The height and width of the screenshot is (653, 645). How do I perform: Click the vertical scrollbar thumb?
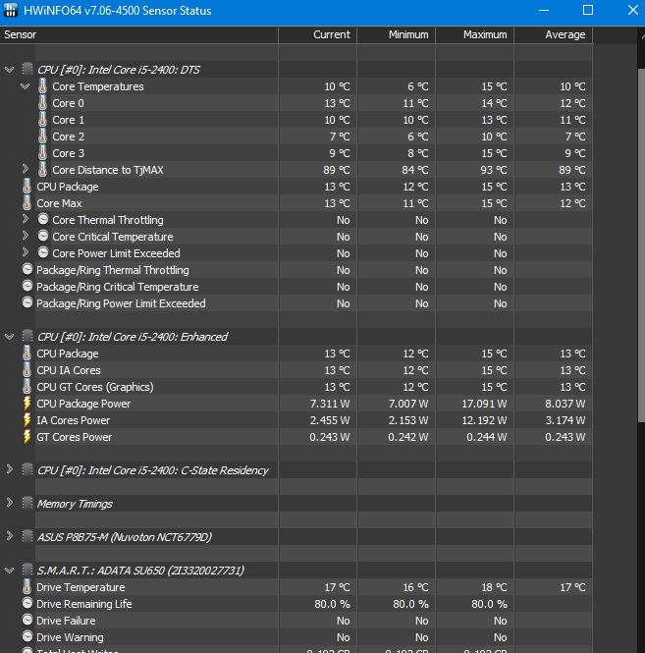click(x=641, y=245)
